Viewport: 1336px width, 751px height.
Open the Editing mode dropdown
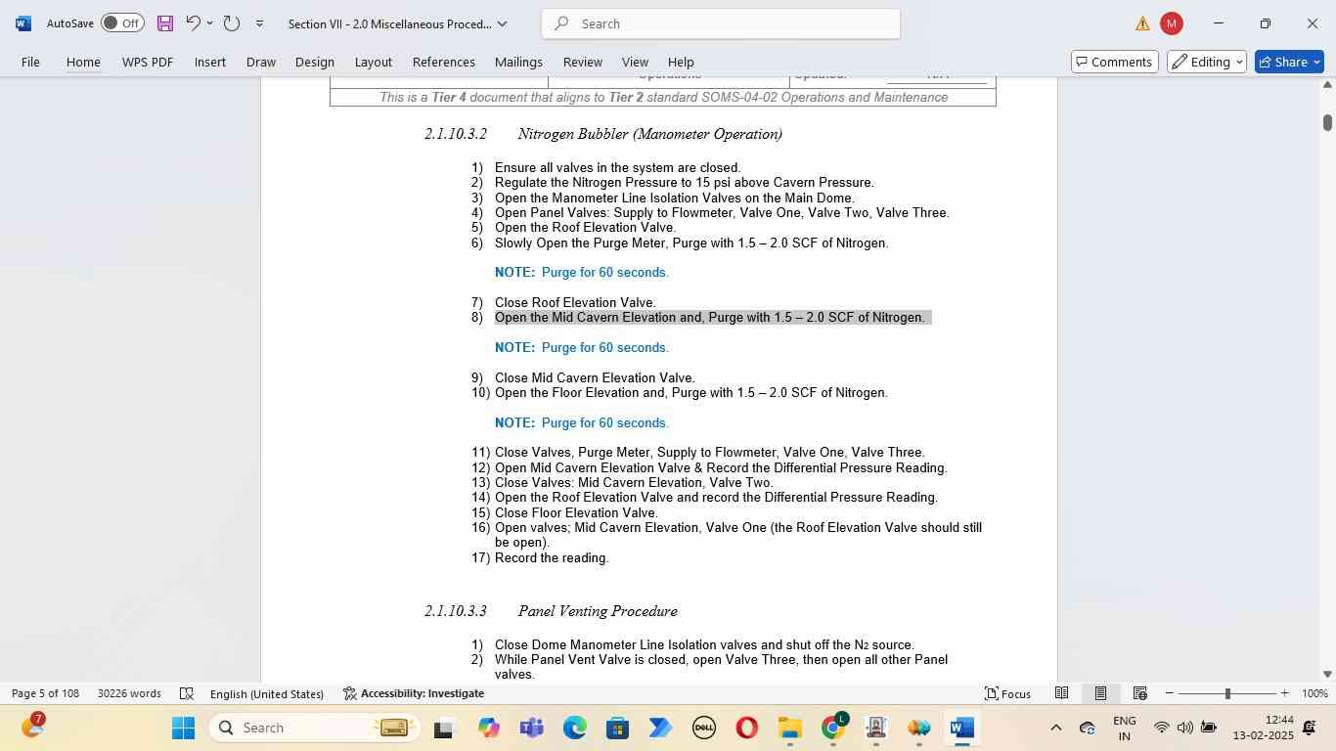(1206, 62)
